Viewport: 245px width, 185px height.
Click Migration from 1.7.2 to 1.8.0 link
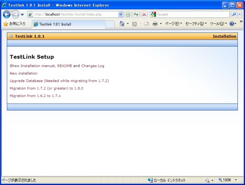[x=46, y=88]
